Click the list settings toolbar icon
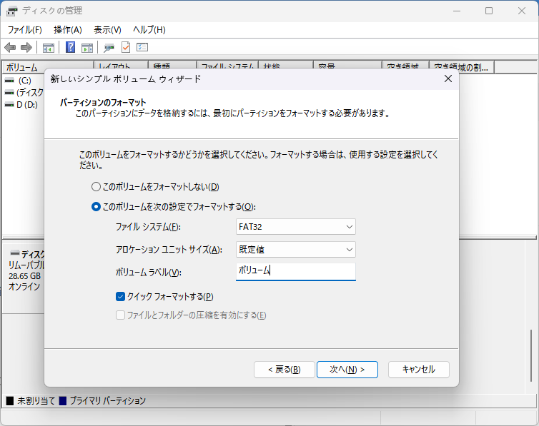The width and height of the screenshot is (539, 426). [x=142, y=47]
